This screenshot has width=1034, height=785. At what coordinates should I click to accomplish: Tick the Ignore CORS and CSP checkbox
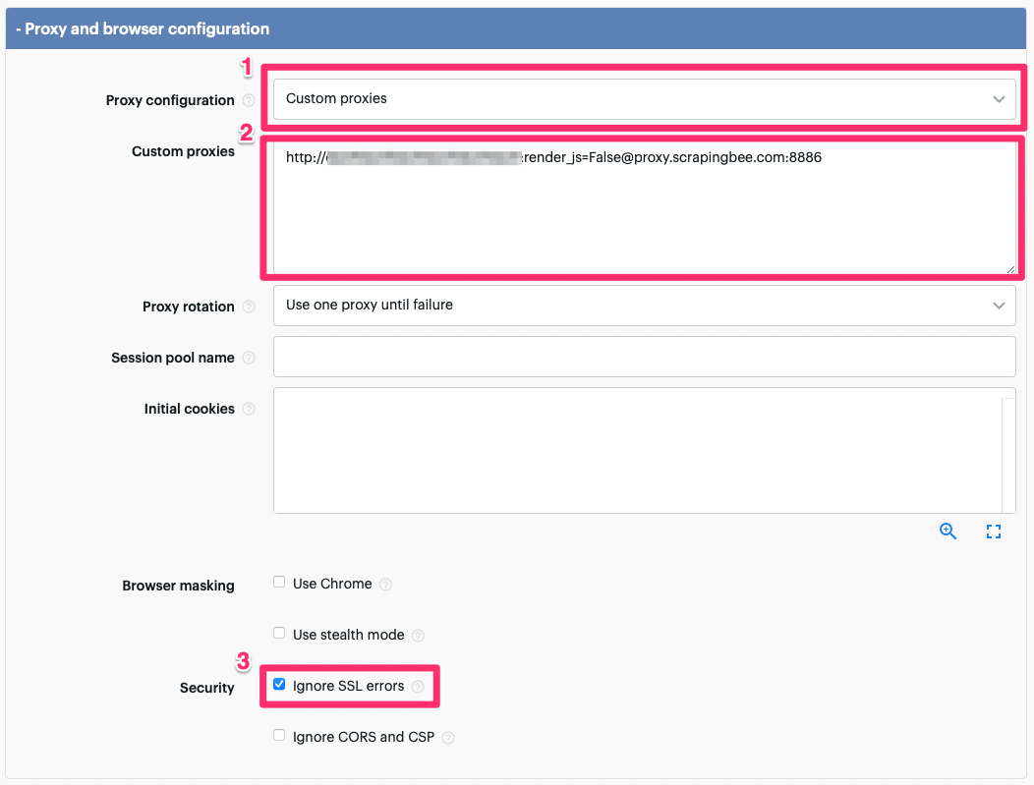pyautogui.click(x=279, y=736)
